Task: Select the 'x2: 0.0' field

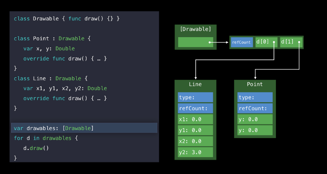Action: (195, 141)
